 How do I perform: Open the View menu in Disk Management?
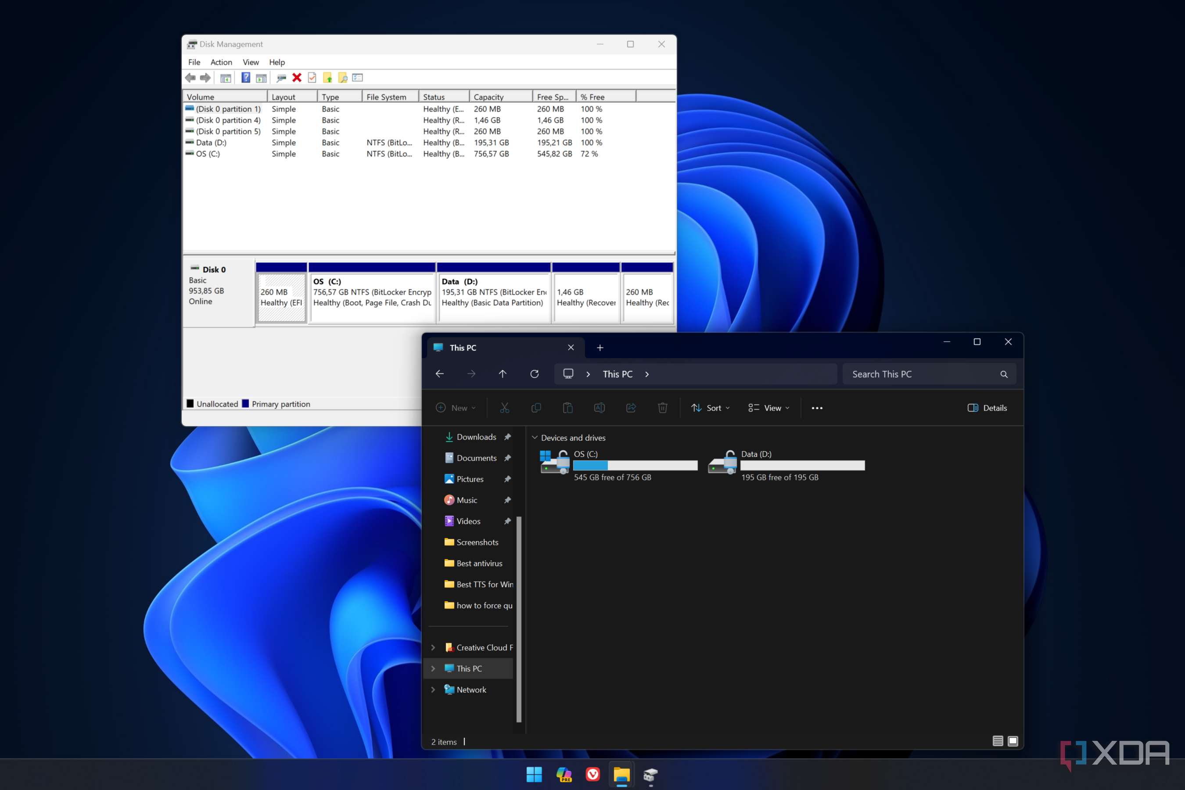point(251,62)
